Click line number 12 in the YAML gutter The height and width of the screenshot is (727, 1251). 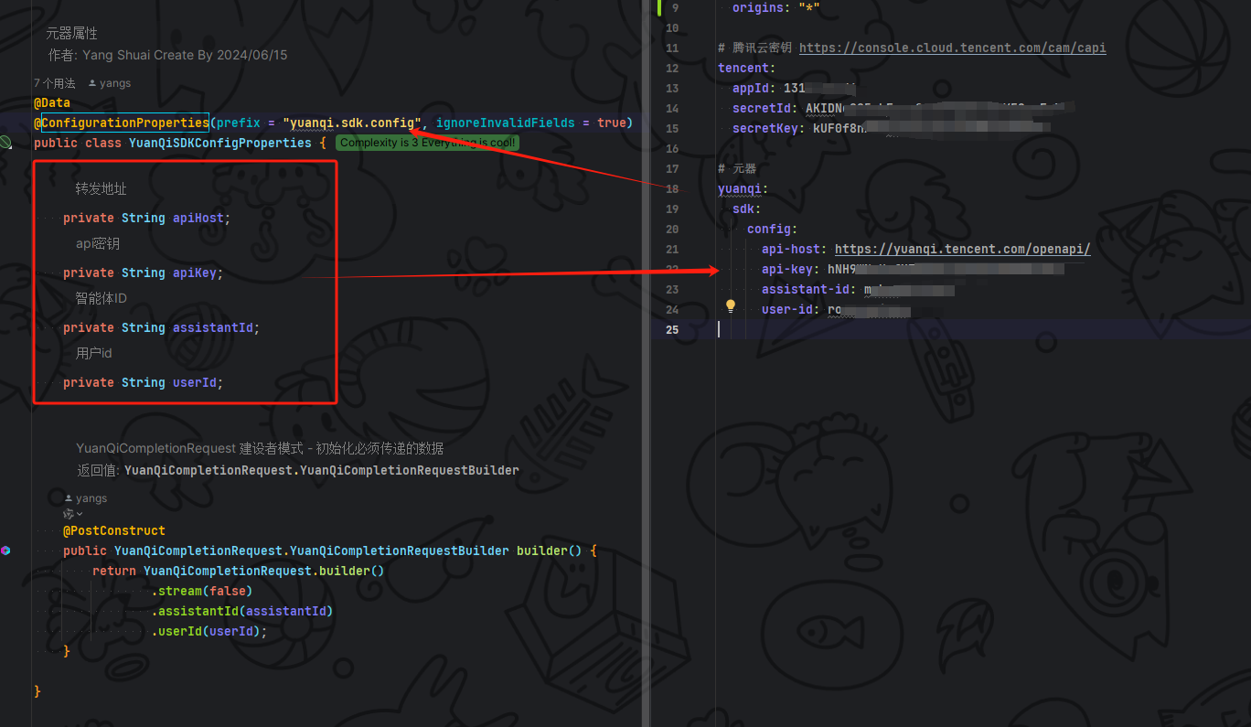672,68
